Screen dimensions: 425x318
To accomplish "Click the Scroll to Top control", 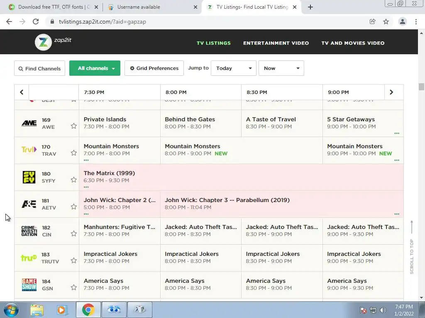I will coord(412,248).
